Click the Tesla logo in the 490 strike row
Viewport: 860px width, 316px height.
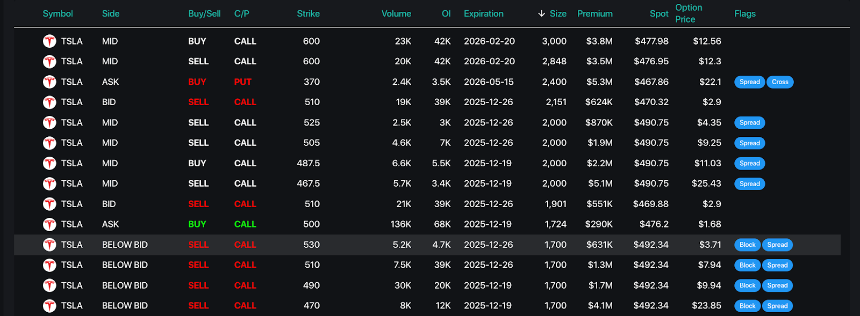pyautogui.click(x=49, y=285)
